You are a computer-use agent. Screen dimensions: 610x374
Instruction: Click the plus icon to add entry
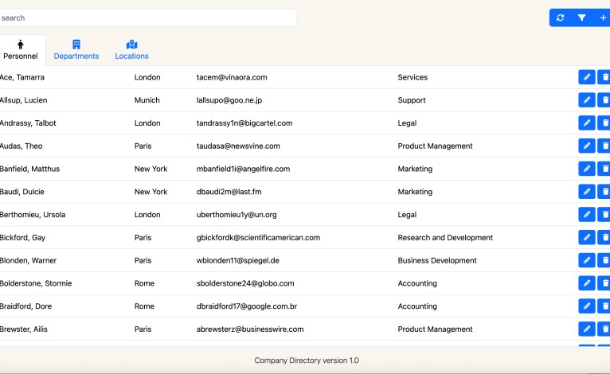[x=602, y=18]
